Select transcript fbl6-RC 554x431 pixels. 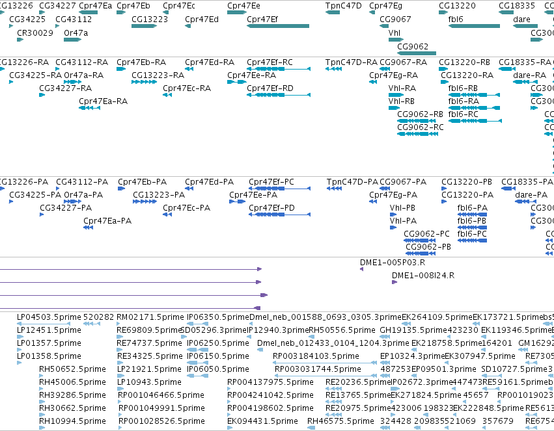(x=475, y=121)
